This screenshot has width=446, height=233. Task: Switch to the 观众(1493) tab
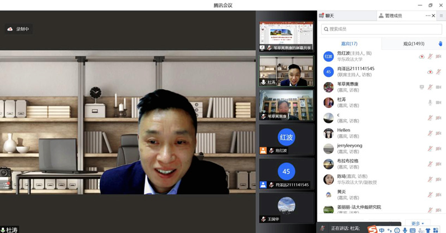(414, 43)
